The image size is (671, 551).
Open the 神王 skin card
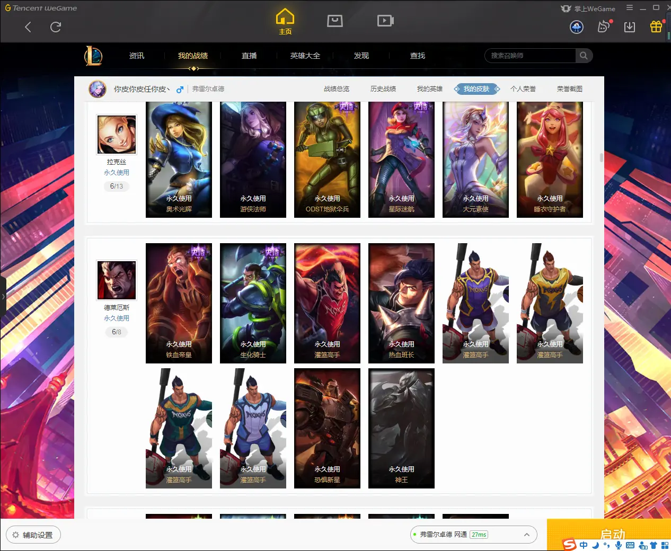pos(401,428)
